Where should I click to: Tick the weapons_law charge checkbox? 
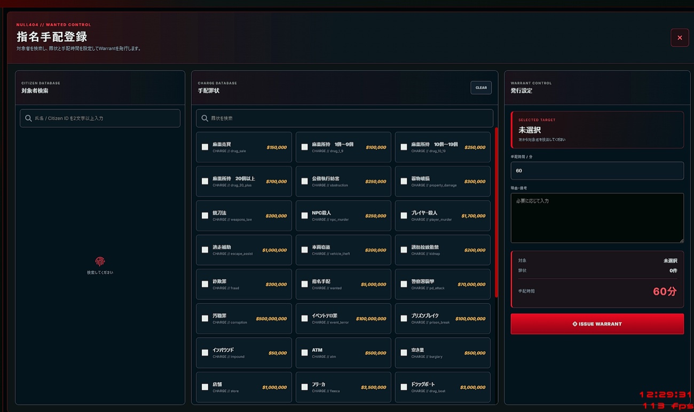pos(205,216)
